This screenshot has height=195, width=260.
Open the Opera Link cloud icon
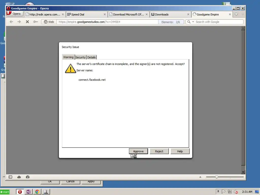[19, 177]
